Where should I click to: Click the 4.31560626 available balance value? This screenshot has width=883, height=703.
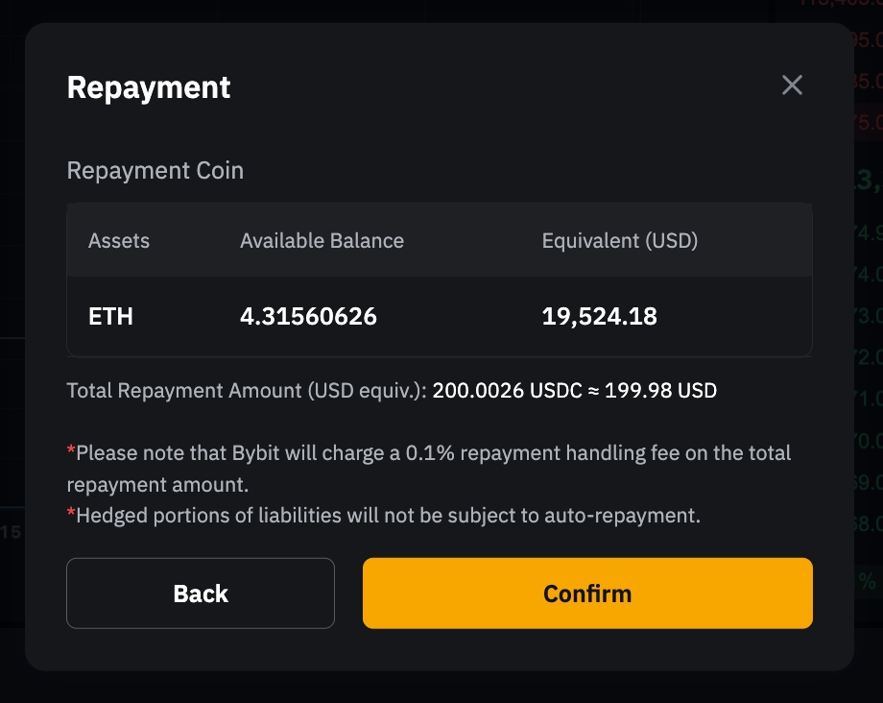point(308,317)
